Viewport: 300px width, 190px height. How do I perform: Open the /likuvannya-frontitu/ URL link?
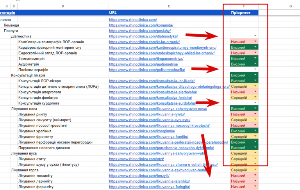pyautogui.click(x=149, y=137)
